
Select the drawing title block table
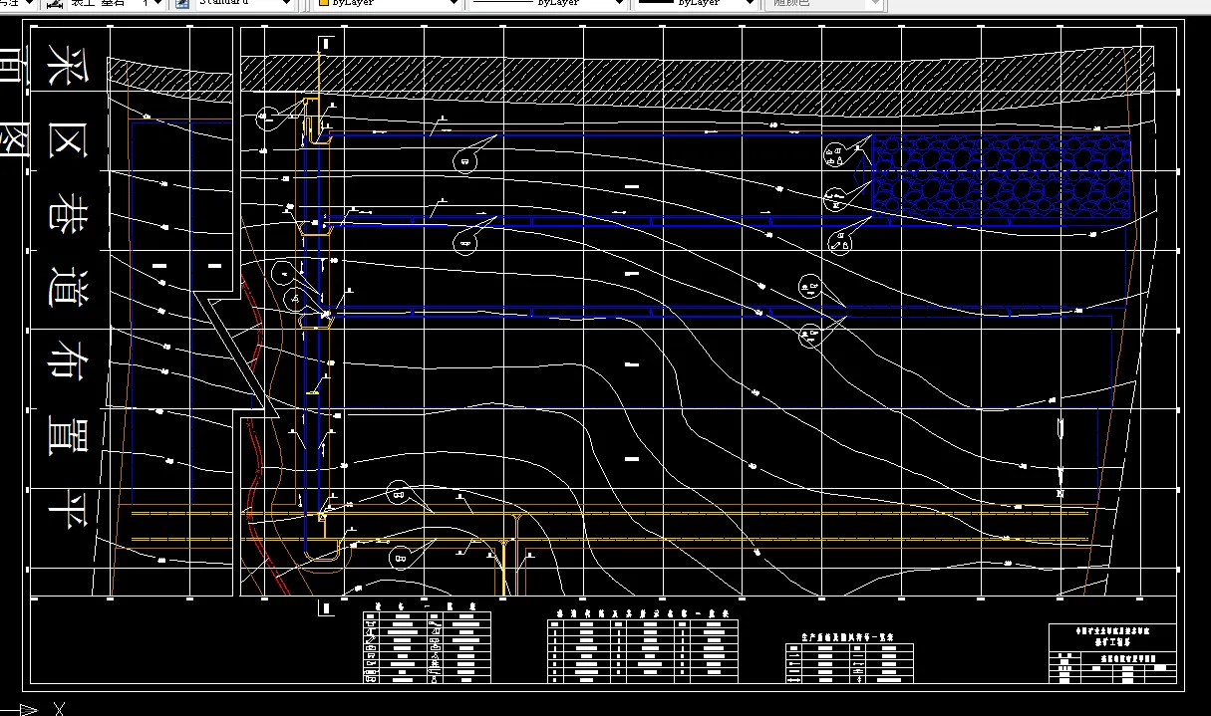[1112, 654]
